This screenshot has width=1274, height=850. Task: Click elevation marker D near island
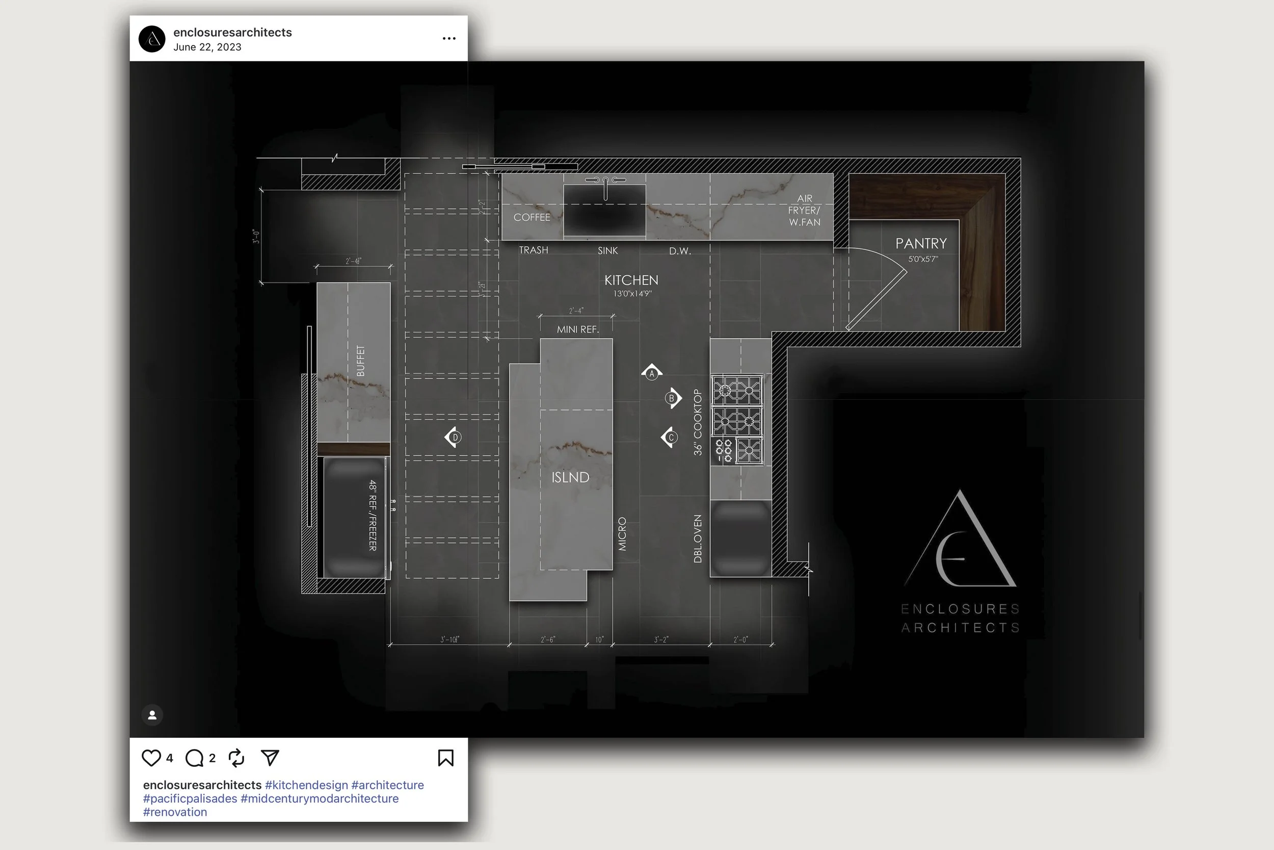[x=454, y=437]
